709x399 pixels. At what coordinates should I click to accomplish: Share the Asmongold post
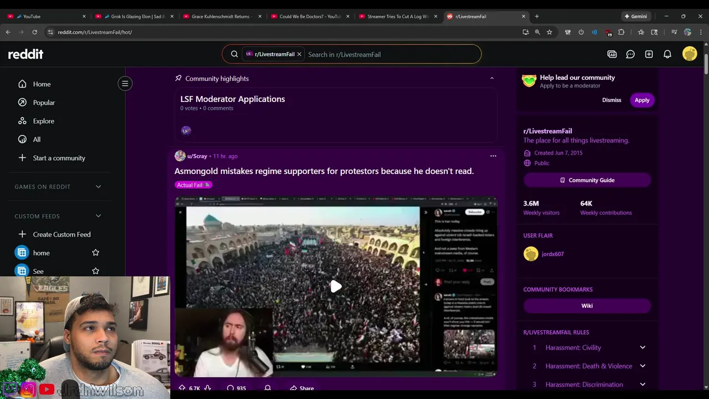click(302, 388)
